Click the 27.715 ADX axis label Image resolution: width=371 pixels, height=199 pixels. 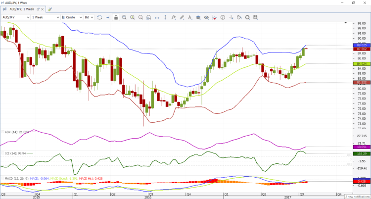(x=361, y=136)
